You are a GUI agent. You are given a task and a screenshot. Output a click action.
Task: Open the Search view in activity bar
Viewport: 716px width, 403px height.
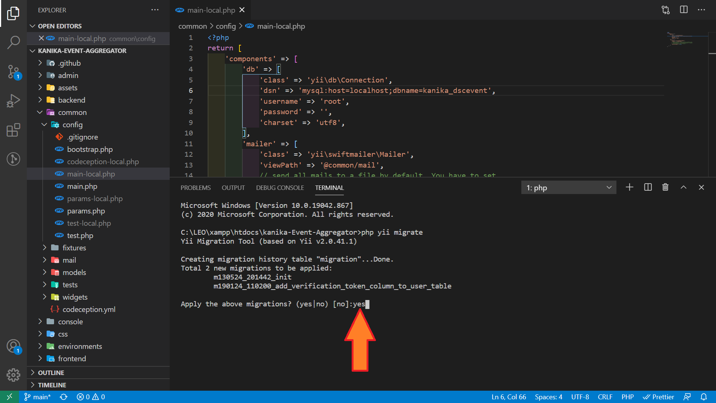click(13, 42)
